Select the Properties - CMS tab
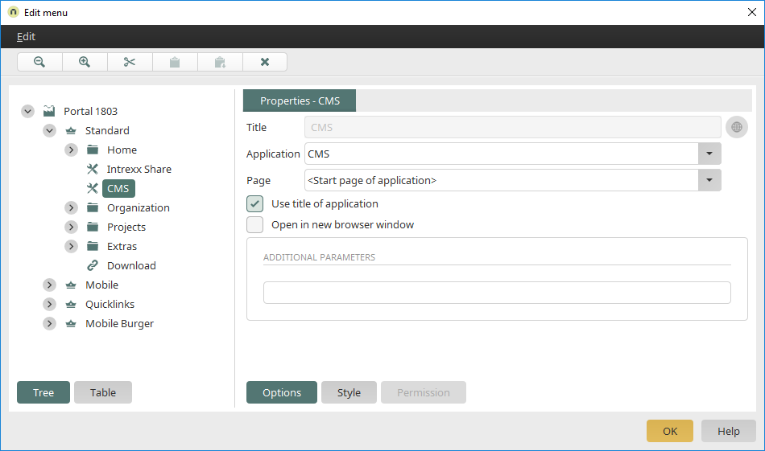 (x=300, y=100)
